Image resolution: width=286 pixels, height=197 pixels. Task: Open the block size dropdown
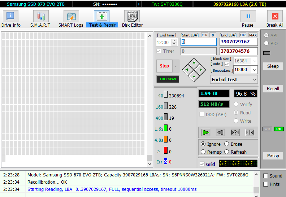tap(255, 61)
